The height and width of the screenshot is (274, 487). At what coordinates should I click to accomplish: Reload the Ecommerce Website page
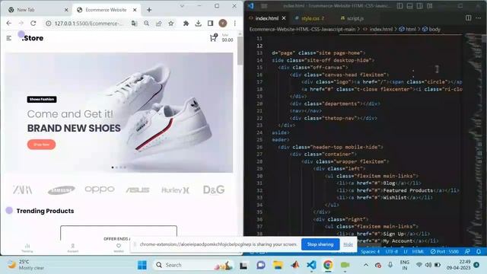33,24
